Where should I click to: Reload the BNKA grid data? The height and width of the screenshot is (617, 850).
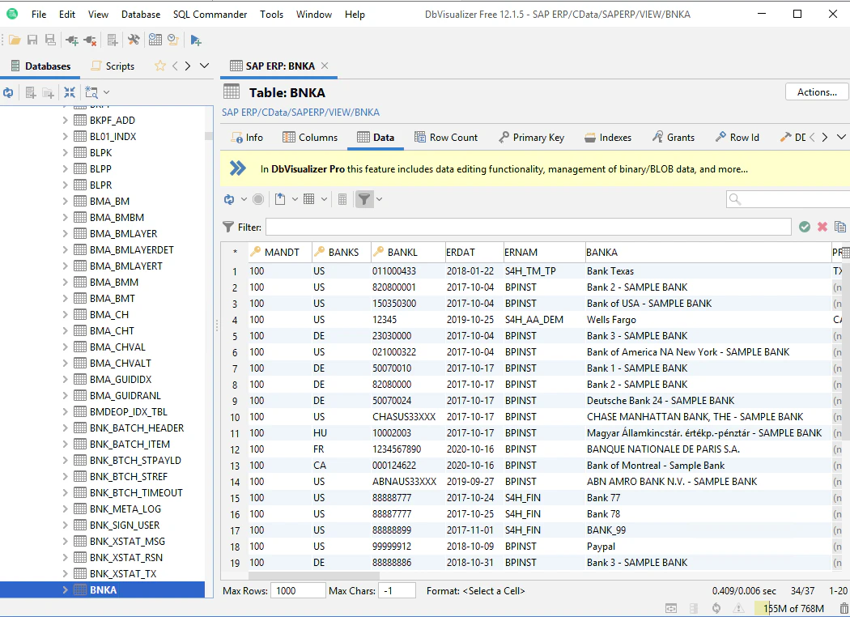229,199
